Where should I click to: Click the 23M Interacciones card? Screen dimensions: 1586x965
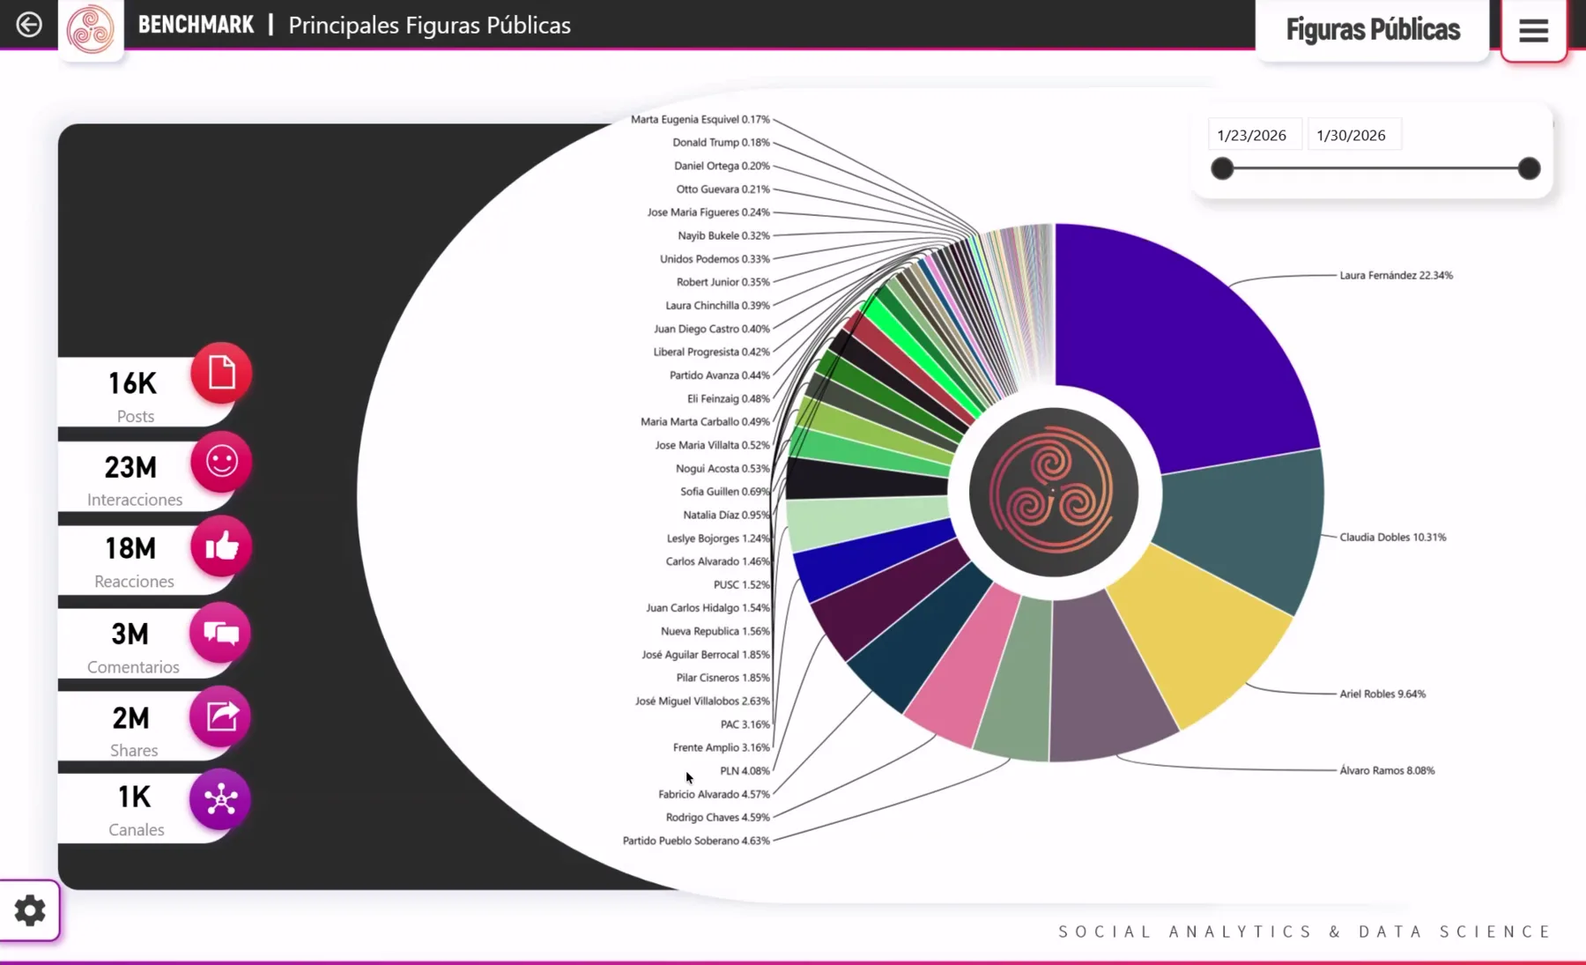132,477
